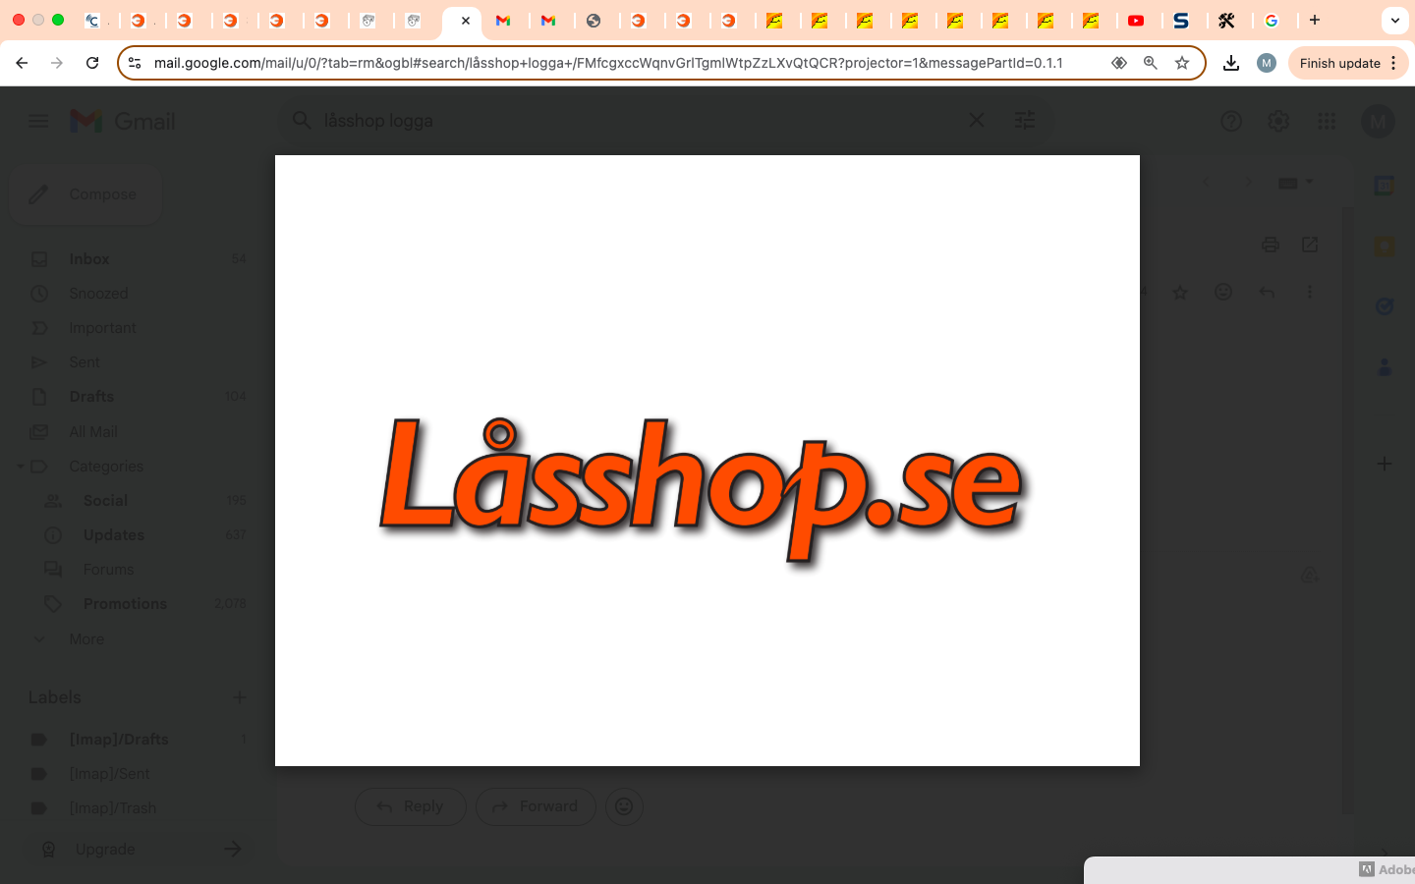
Task: Close the current browser tab
Action: click(466, 21)
